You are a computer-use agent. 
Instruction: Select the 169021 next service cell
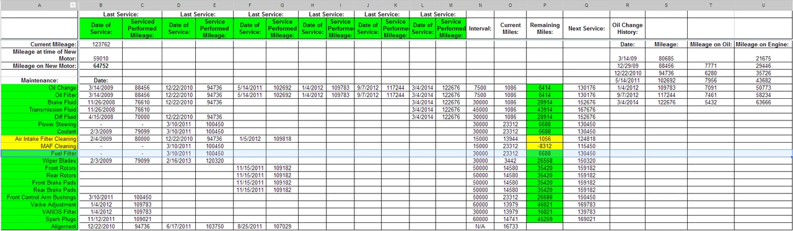click(x=586, y=219)
